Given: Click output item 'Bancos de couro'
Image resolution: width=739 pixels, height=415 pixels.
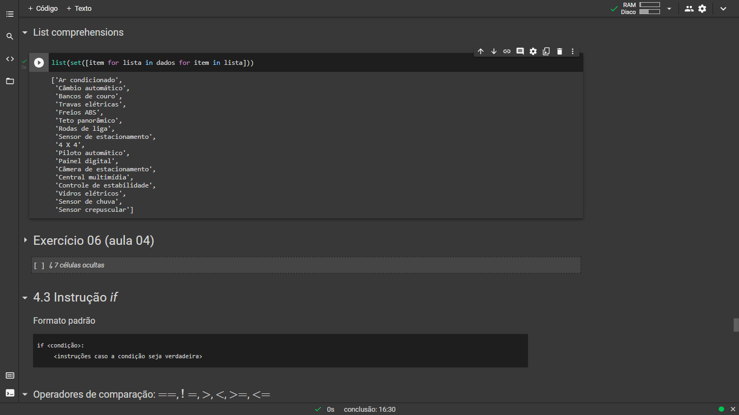Looking at the screenshot, I should [x=89, y=96].
